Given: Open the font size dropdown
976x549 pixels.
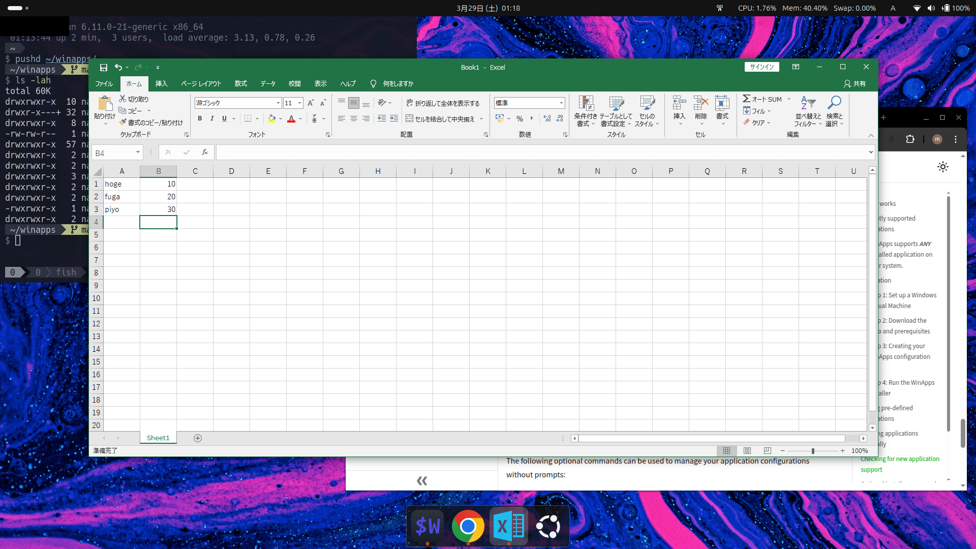Looking at the screenshot, I should pos(300,103).
